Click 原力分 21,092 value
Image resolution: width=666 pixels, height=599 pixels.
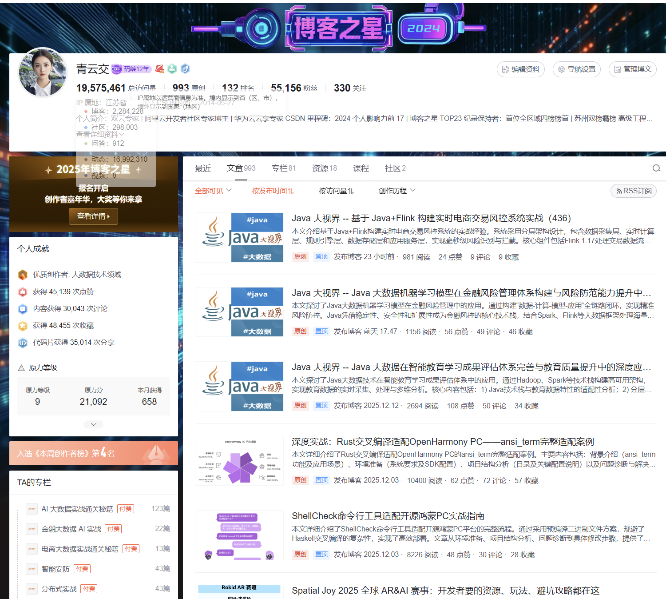point(93,402)
